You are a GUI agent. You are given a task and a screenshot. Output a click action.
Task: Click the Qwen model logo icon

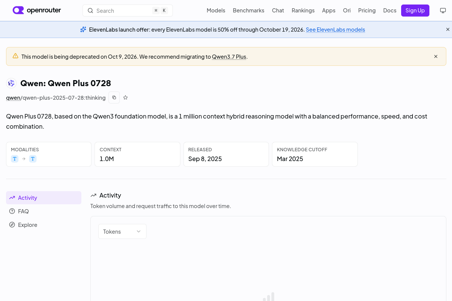pyautogui.click(x=11, y=83)
